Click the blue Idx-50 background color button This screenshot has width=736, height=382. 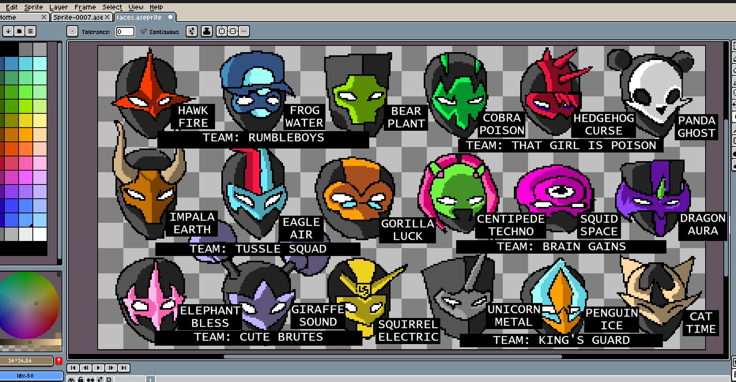31,376
